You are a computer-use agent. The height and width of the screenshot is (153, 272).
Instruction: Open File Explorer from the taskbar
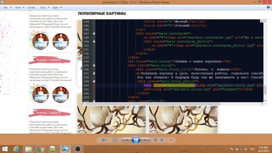(28, 149)
